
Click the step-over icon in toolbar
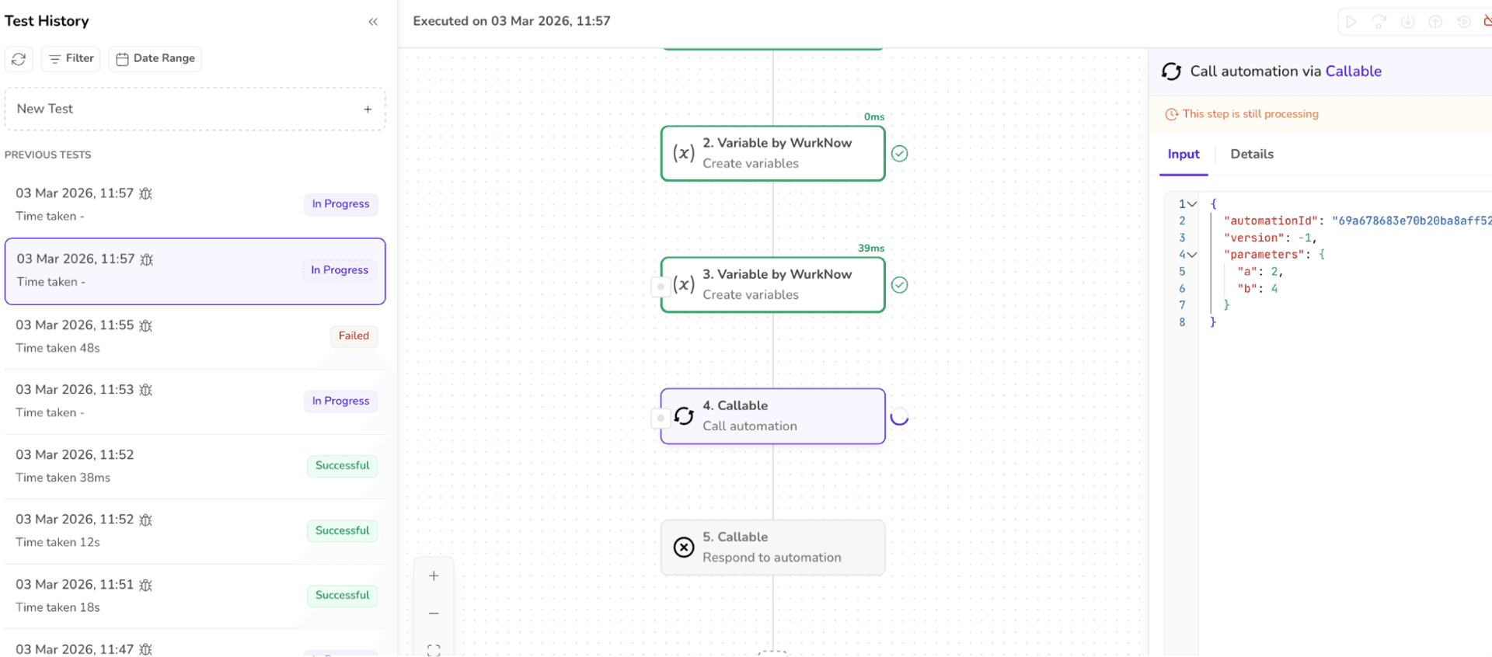click(1379, 22)
